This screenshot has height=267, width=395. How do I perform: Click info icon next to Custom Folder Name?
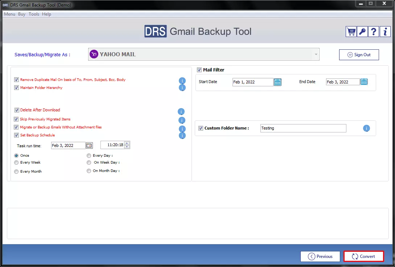pos(366,128)
